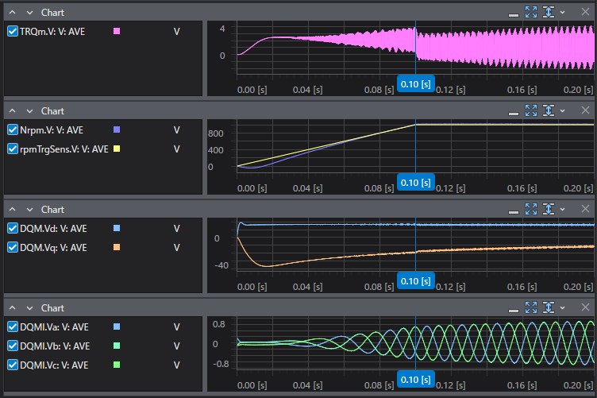The image size is (597, 398).
Task: Click the V unit of DQM.Vd row
Action: tap(177, 229)
